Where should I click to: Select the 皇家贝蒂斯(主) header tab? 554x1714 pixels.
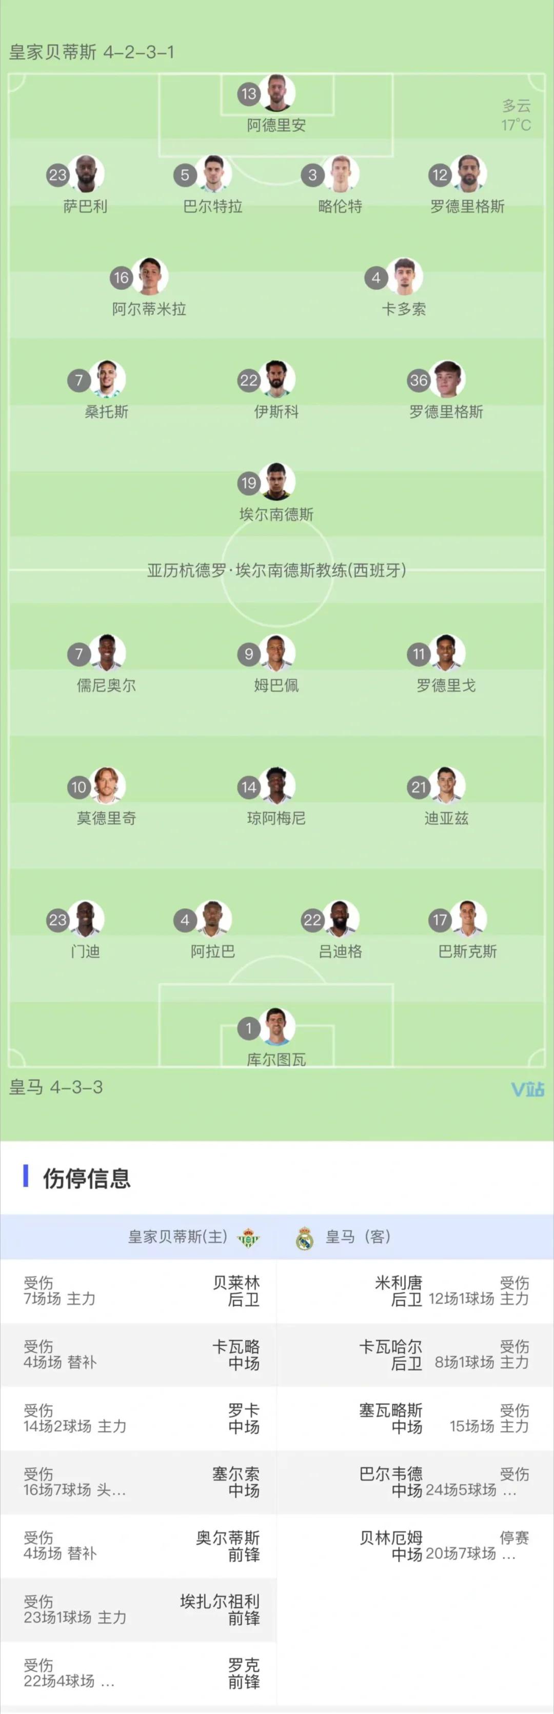178,1237
